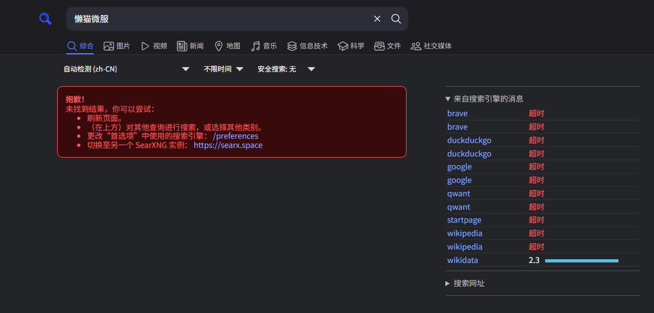Expand the 搜索网址 section
Image resolution: width=654 pixels, height=313 pixels.
(465, 283)
